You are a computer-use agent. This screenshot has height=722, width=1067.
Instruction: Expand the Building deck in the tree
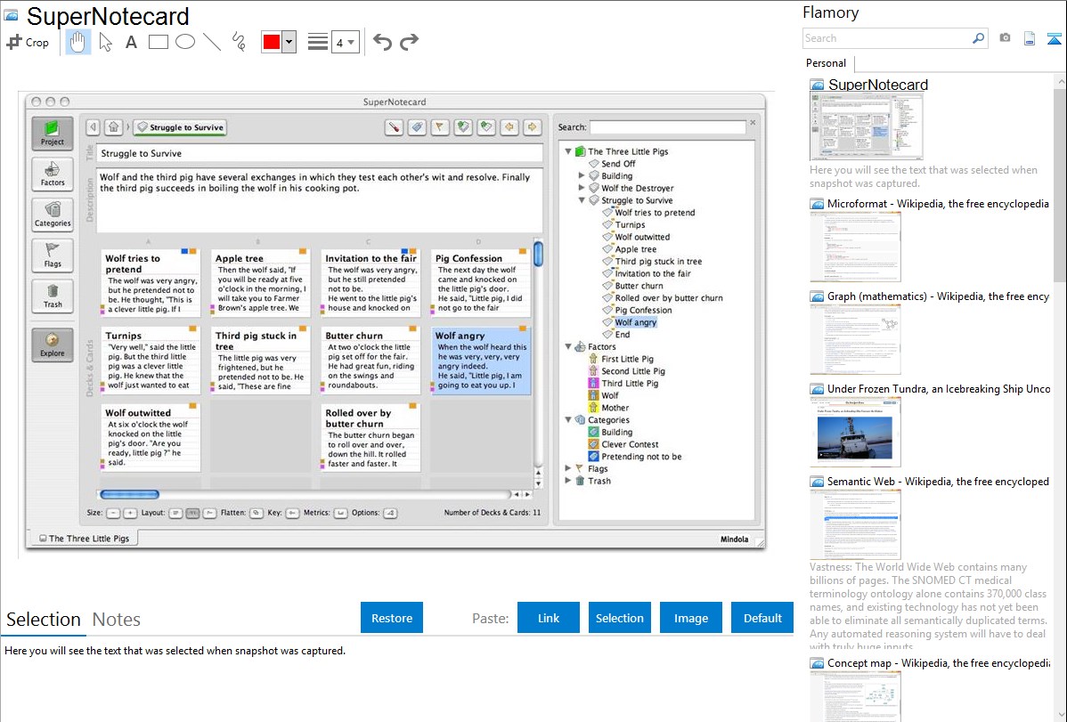tap(582, 175)
